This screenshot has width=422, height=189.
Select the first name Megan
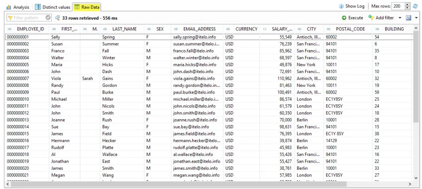[58, 175]
